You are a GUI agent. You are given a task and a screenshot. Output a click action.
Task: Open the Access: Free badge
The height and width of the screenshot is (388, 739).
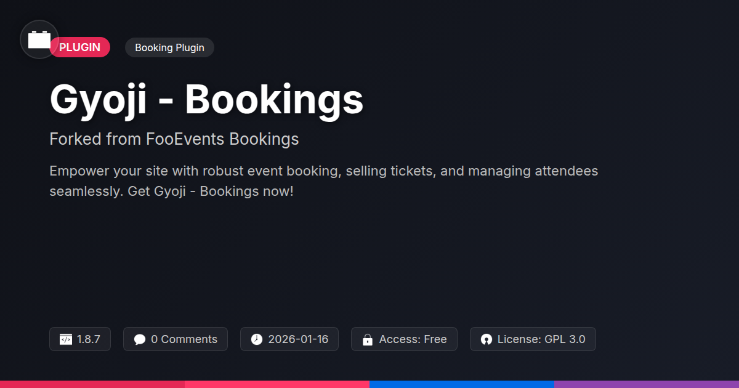(x=404, y=339)
